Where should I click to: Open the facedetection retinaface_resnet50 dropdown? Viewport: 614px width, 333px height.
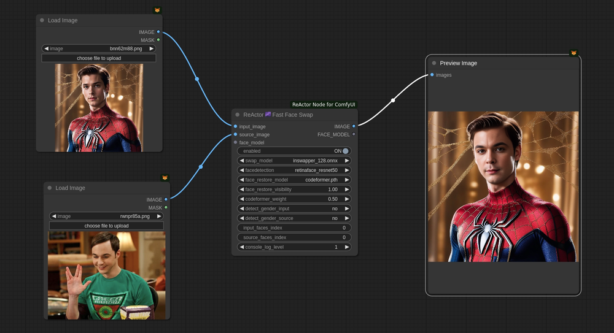[295, 170]
